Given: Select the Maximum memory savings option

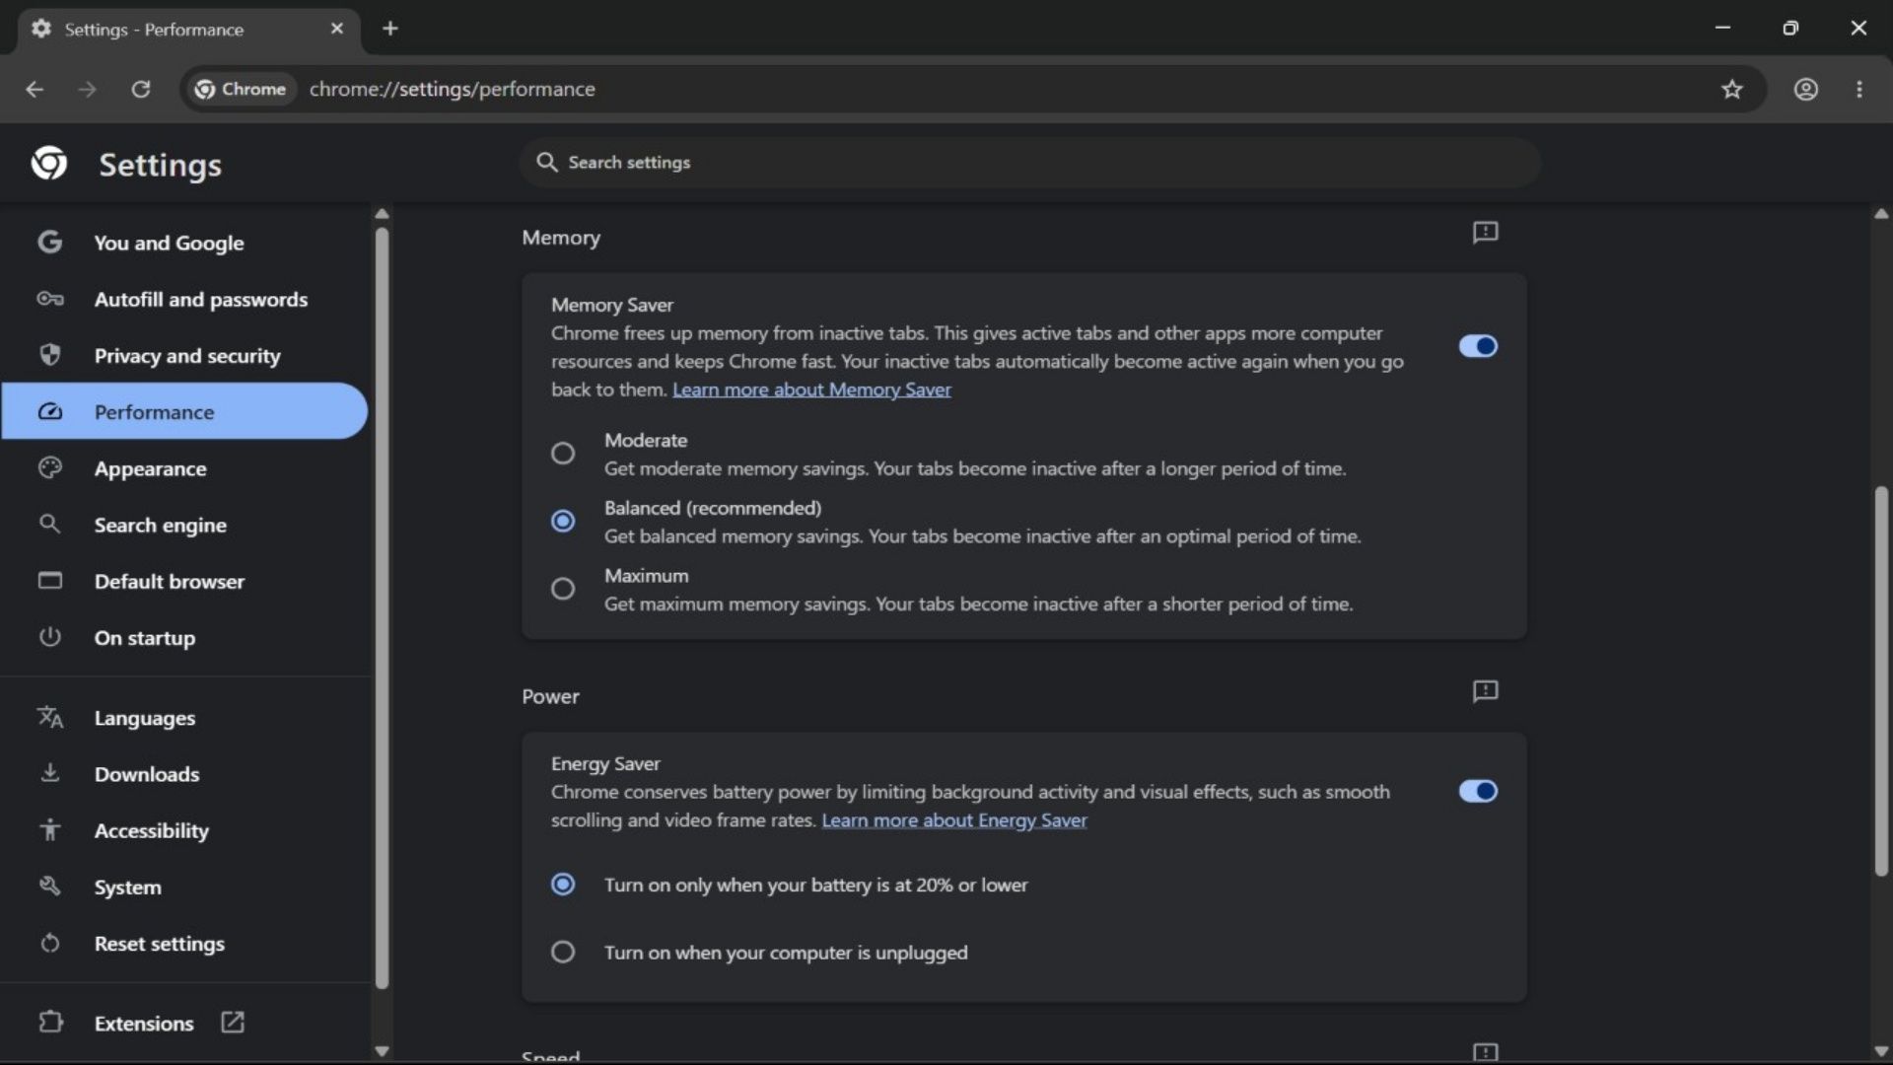Looking at the screenshot, I should (x=563, y=589).
